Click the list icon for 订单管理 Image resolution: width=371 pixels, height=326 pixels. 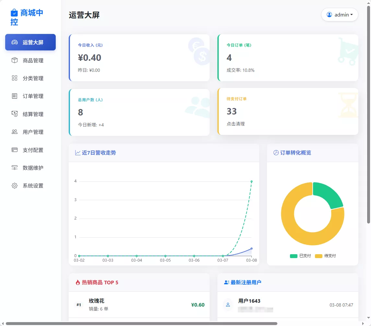point(15,96)
